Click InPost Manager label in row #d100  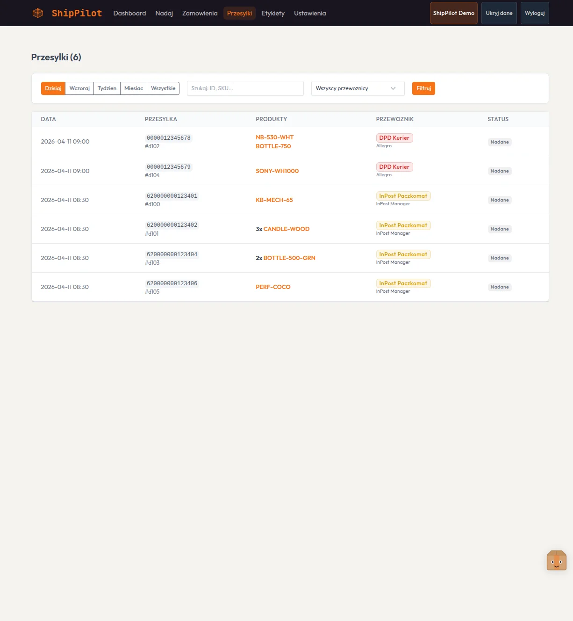[393, 204]
